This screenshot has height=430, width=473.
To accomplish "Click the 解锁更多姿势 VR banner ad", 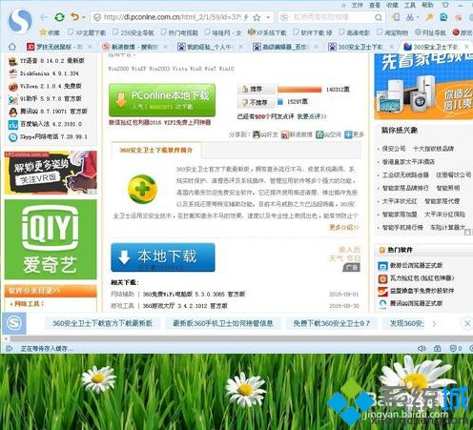I will 51,173.
